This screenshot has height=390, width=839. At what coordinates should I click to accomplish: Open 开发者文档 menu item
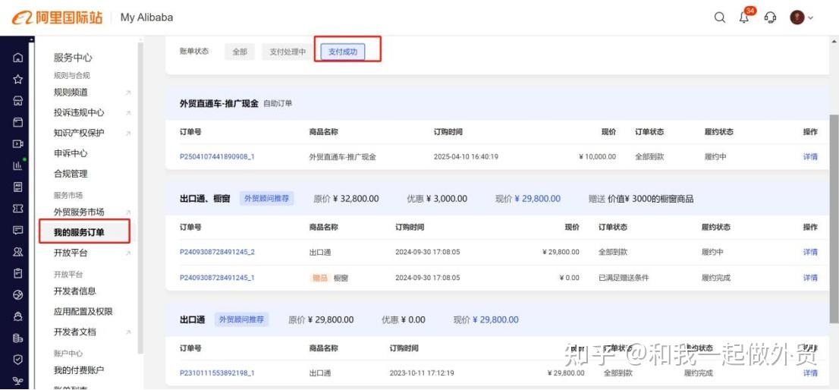tap(75, 332)
